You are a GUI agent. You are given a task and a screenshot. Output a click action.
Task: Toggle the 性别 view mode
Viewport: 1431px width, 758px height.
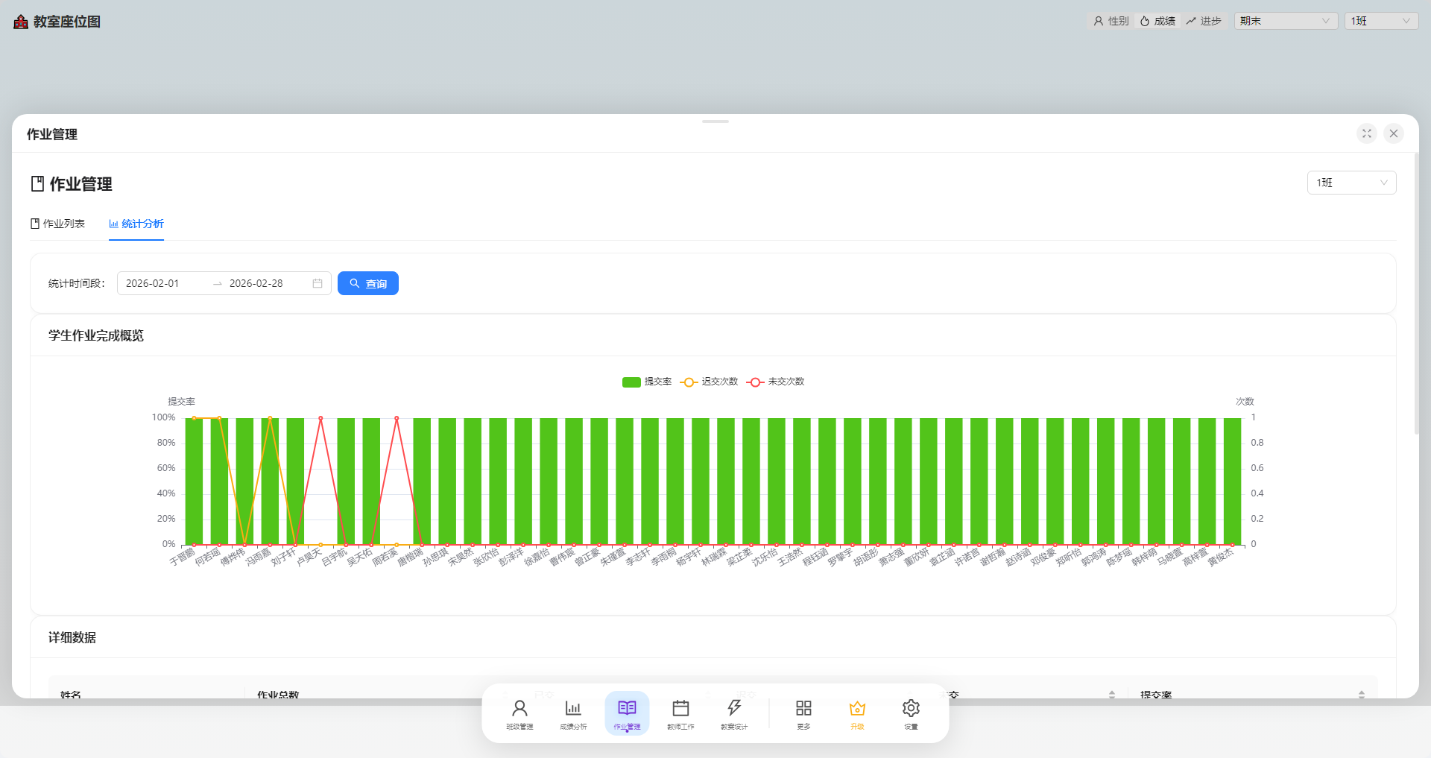1111,21
